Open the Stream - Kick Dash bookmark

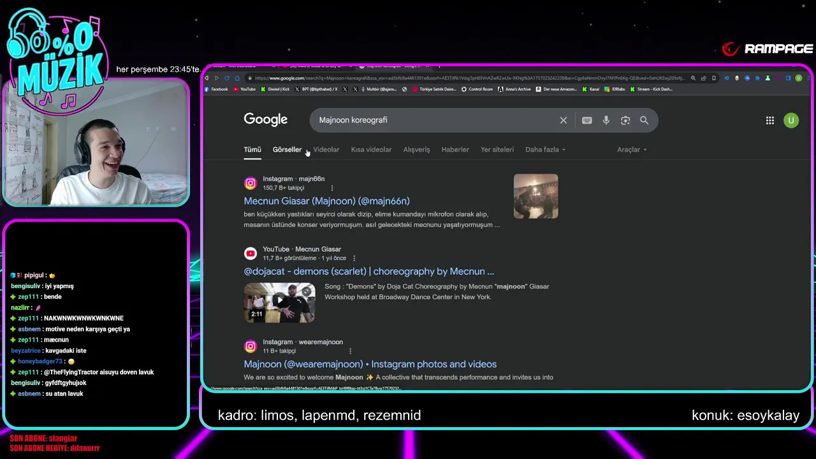[x=651, y=89]
